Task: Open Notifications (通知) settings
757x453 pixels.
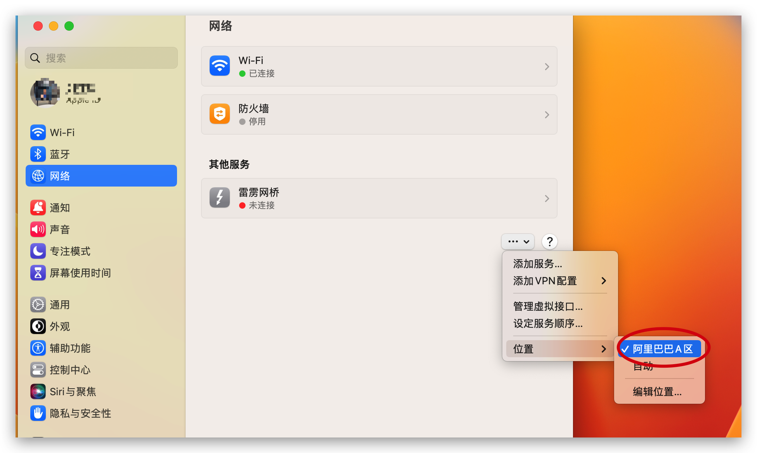Action: click(x=59, y=208)
